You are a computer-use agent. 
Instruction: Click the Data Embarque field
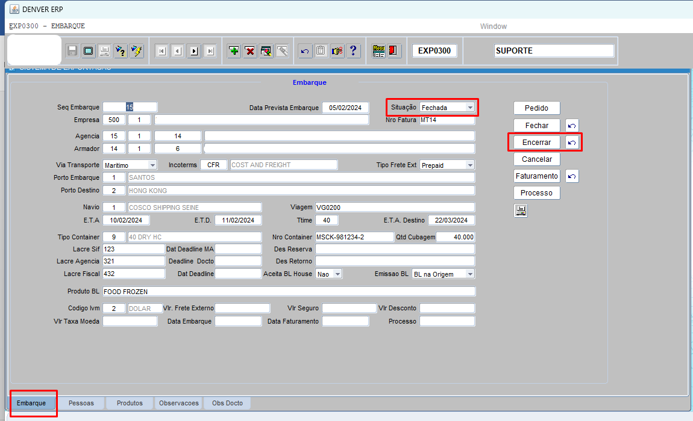[x=238, y=321]
